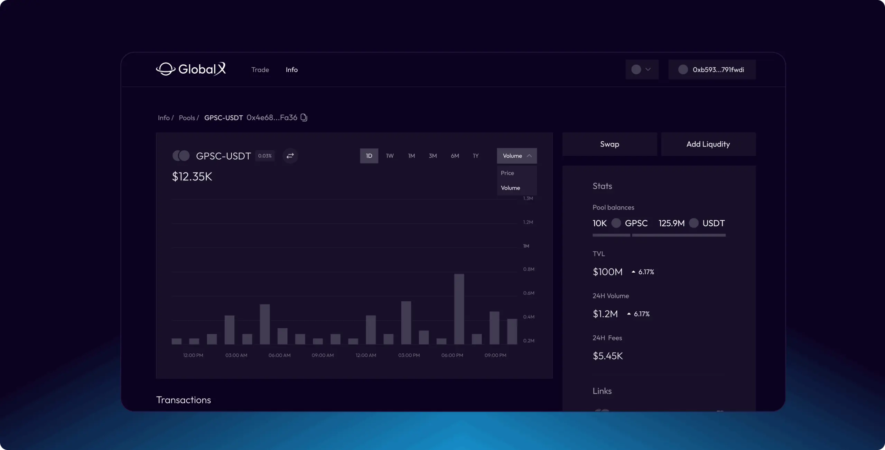
Task: Open wallet 0xb593...791fwdi menu
Action: tap(712, 69)
